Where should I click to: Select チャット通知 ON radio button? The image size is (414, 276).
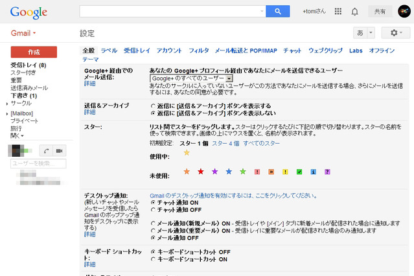153,203
